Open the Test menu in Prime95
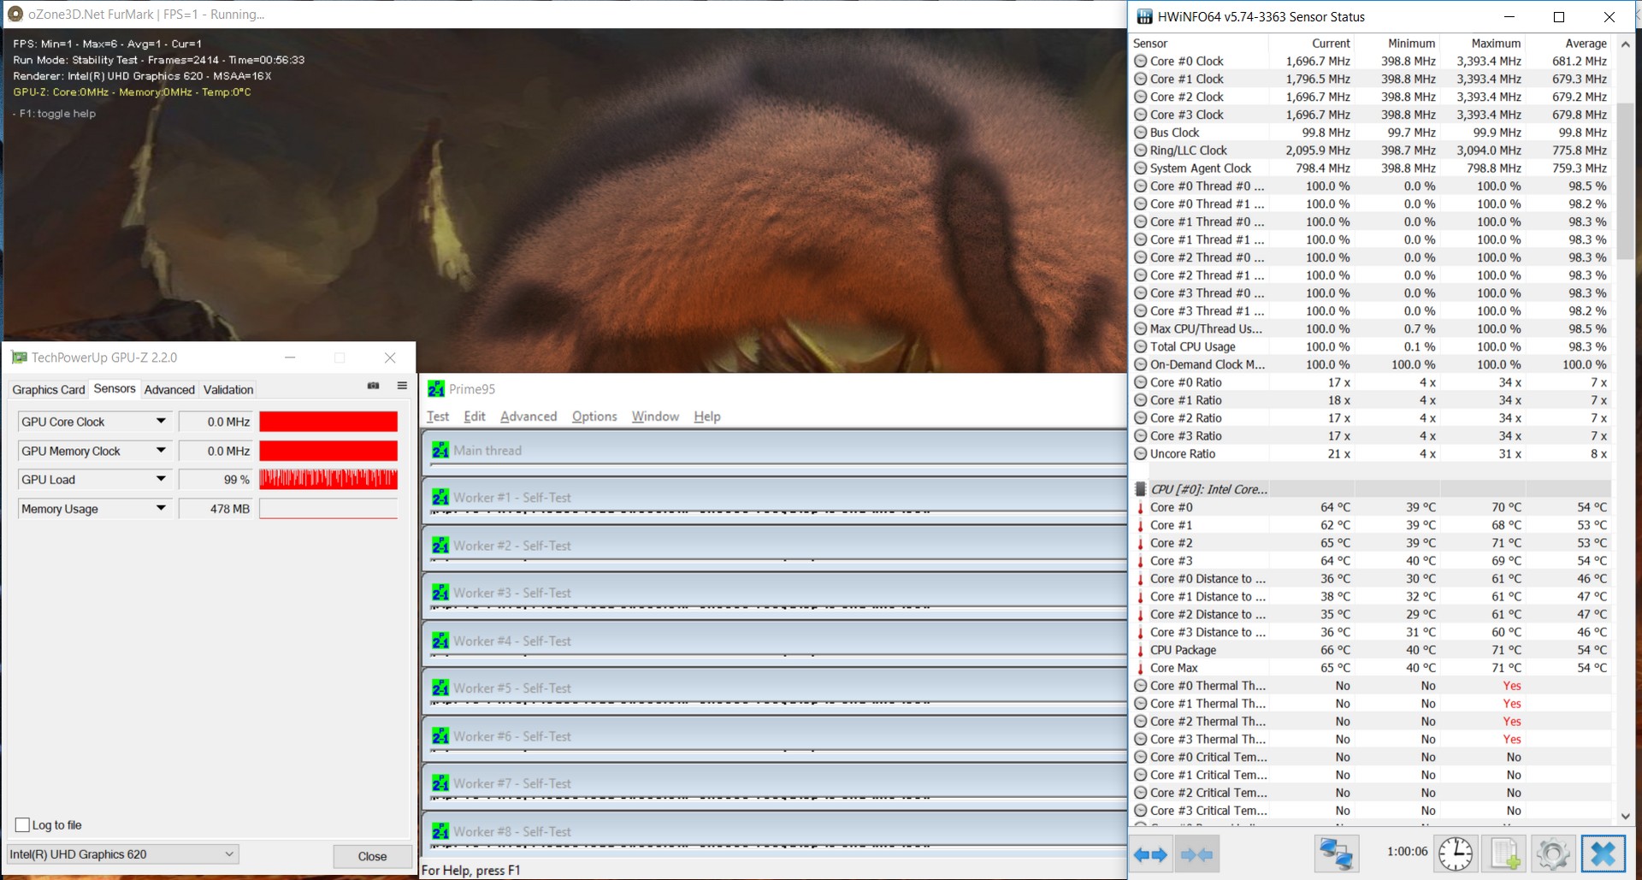The height and width of the screenshot is (880, 1642). pos(438,416)
